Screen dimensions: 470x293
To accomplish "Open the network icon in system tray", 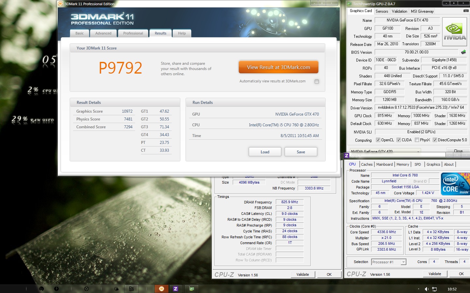I will coord(434,289).
